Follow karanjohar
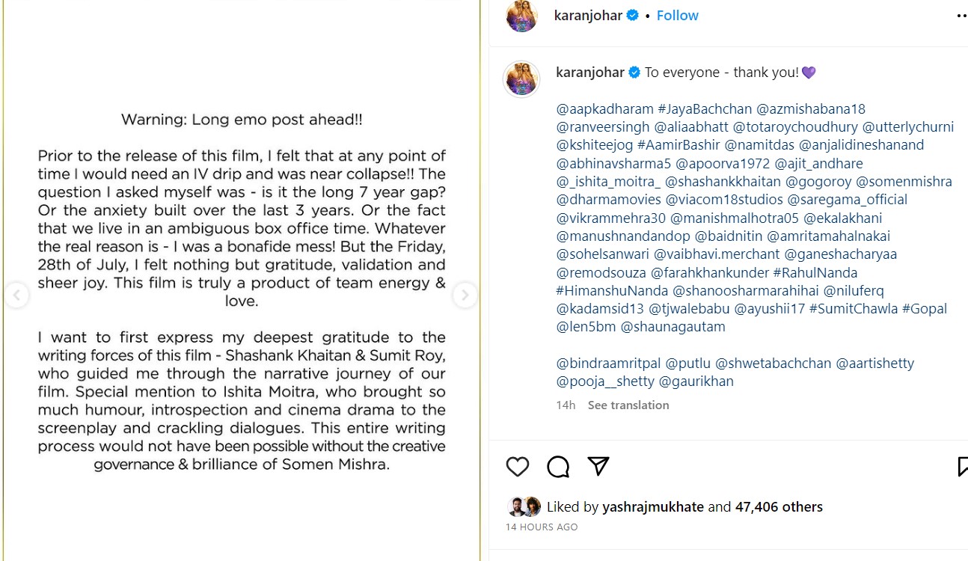 677,16
